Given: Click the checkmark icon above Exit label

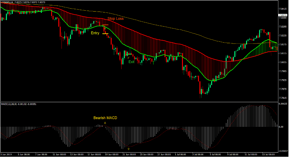Looking at the screenshot, I should [x=128, y=58].
